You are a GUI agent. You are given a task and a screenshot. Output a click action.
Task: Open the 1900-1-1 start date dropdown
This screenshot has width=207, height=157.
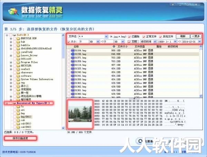pyautogui.click(x=175, y=42)
